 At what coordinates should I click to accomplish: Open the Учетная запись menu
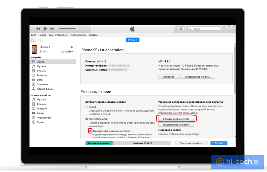pos(78,35)
